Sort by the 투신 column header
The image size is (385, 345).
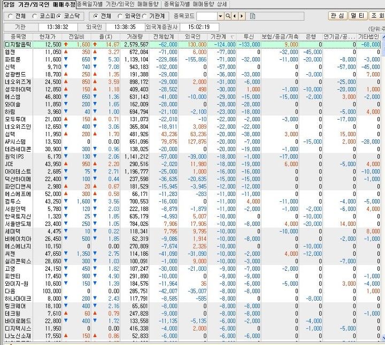[249, 36]
